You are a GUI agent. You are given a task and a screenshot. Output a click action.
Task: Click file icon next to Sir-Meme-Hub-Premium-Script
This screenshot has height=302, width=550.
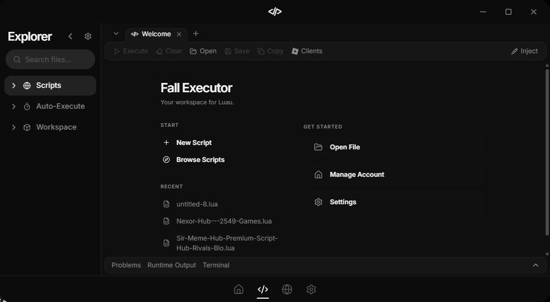(x=166, y=243)
